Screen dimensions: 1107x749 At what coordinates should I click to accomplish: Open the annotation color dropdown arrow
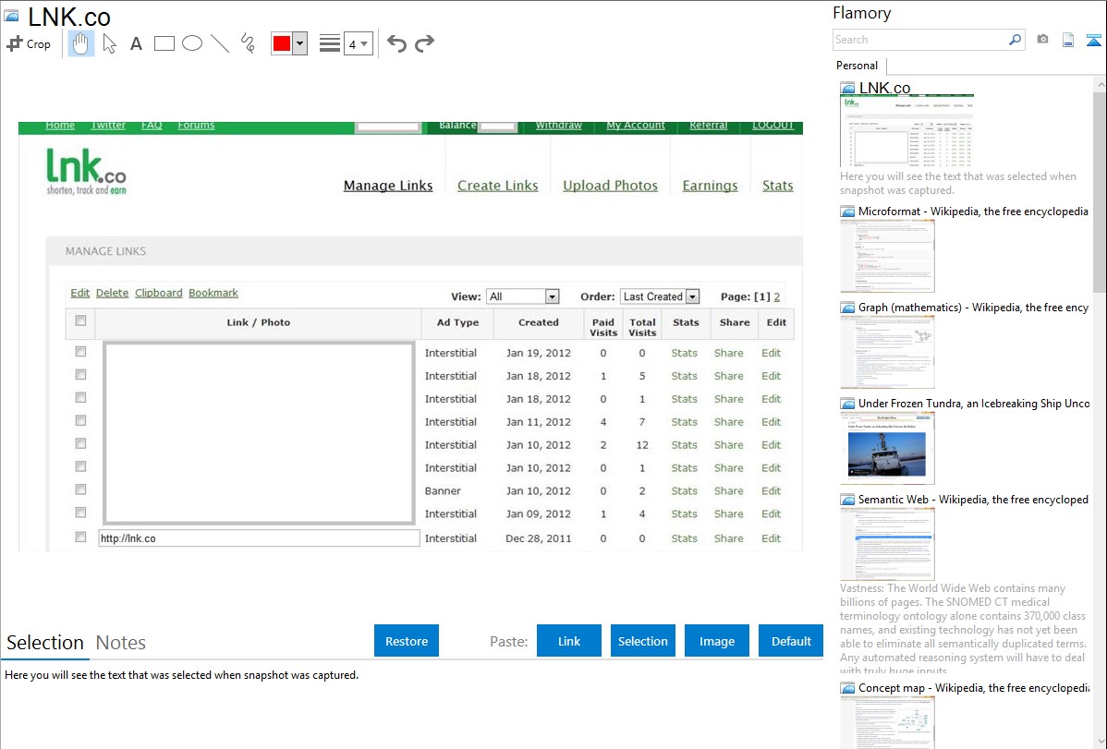(x=299, y=43)
